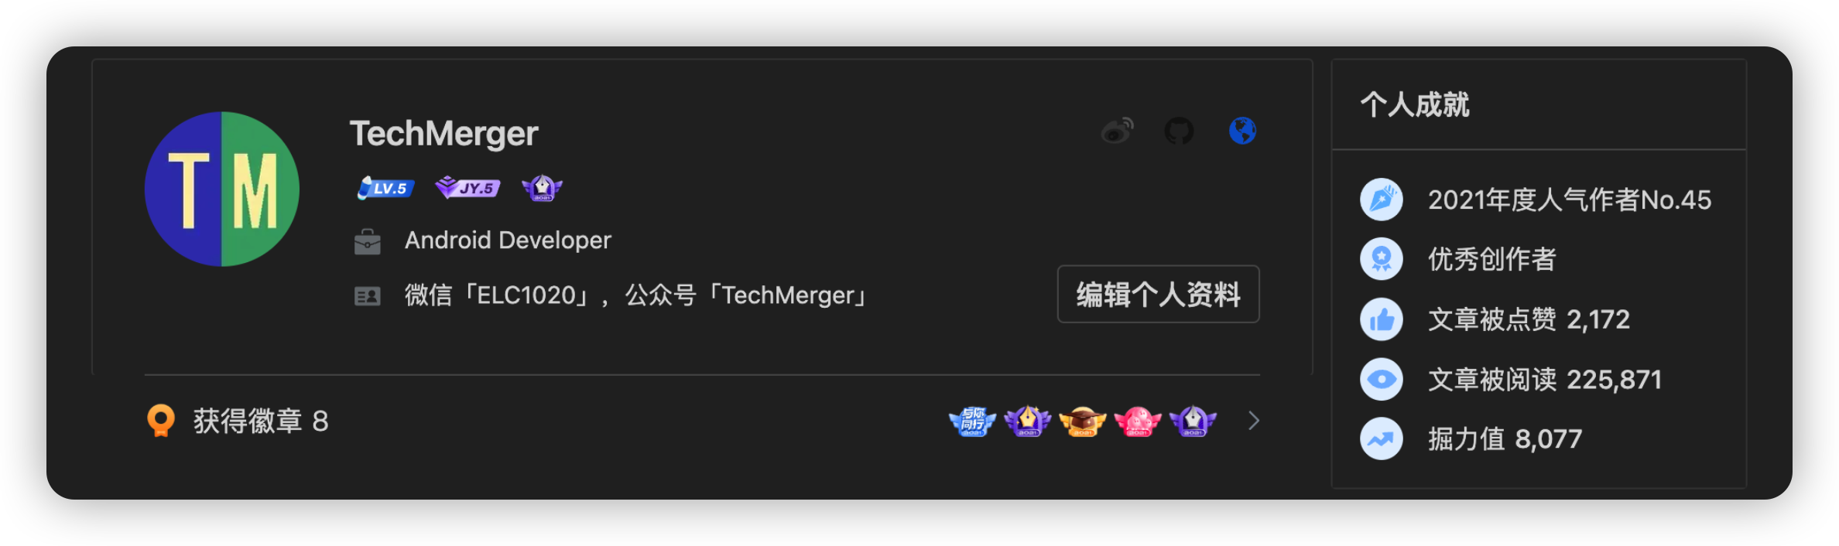Click the 2021 pen badge beside JY.5
The height and width of the screenshot is (546, 1839).
pos(542,188)
